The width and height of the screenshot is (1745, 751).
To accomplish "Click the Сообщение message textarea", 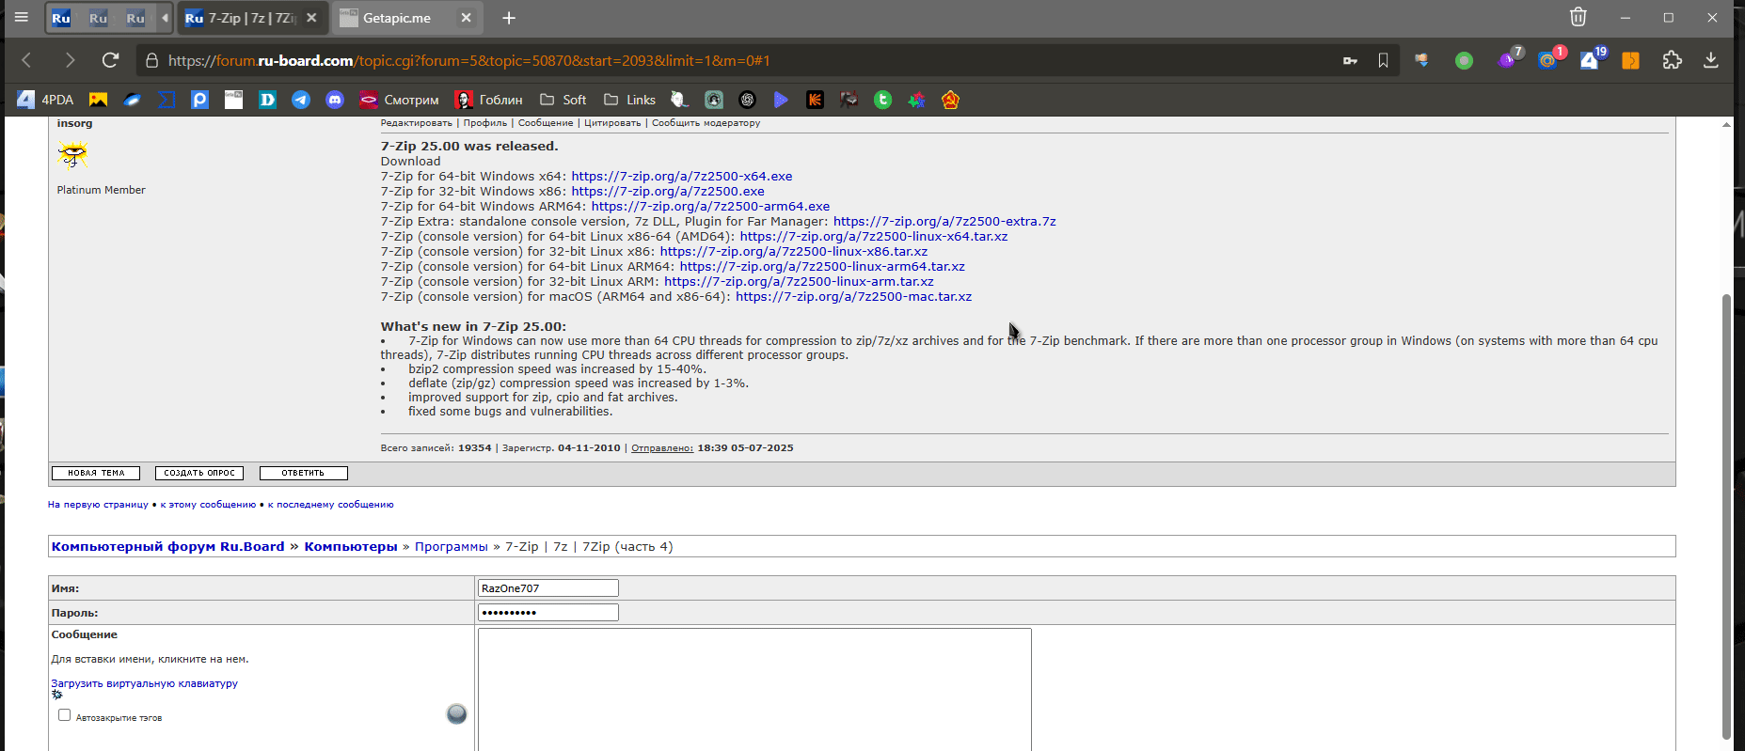I will tap(754, 689).
